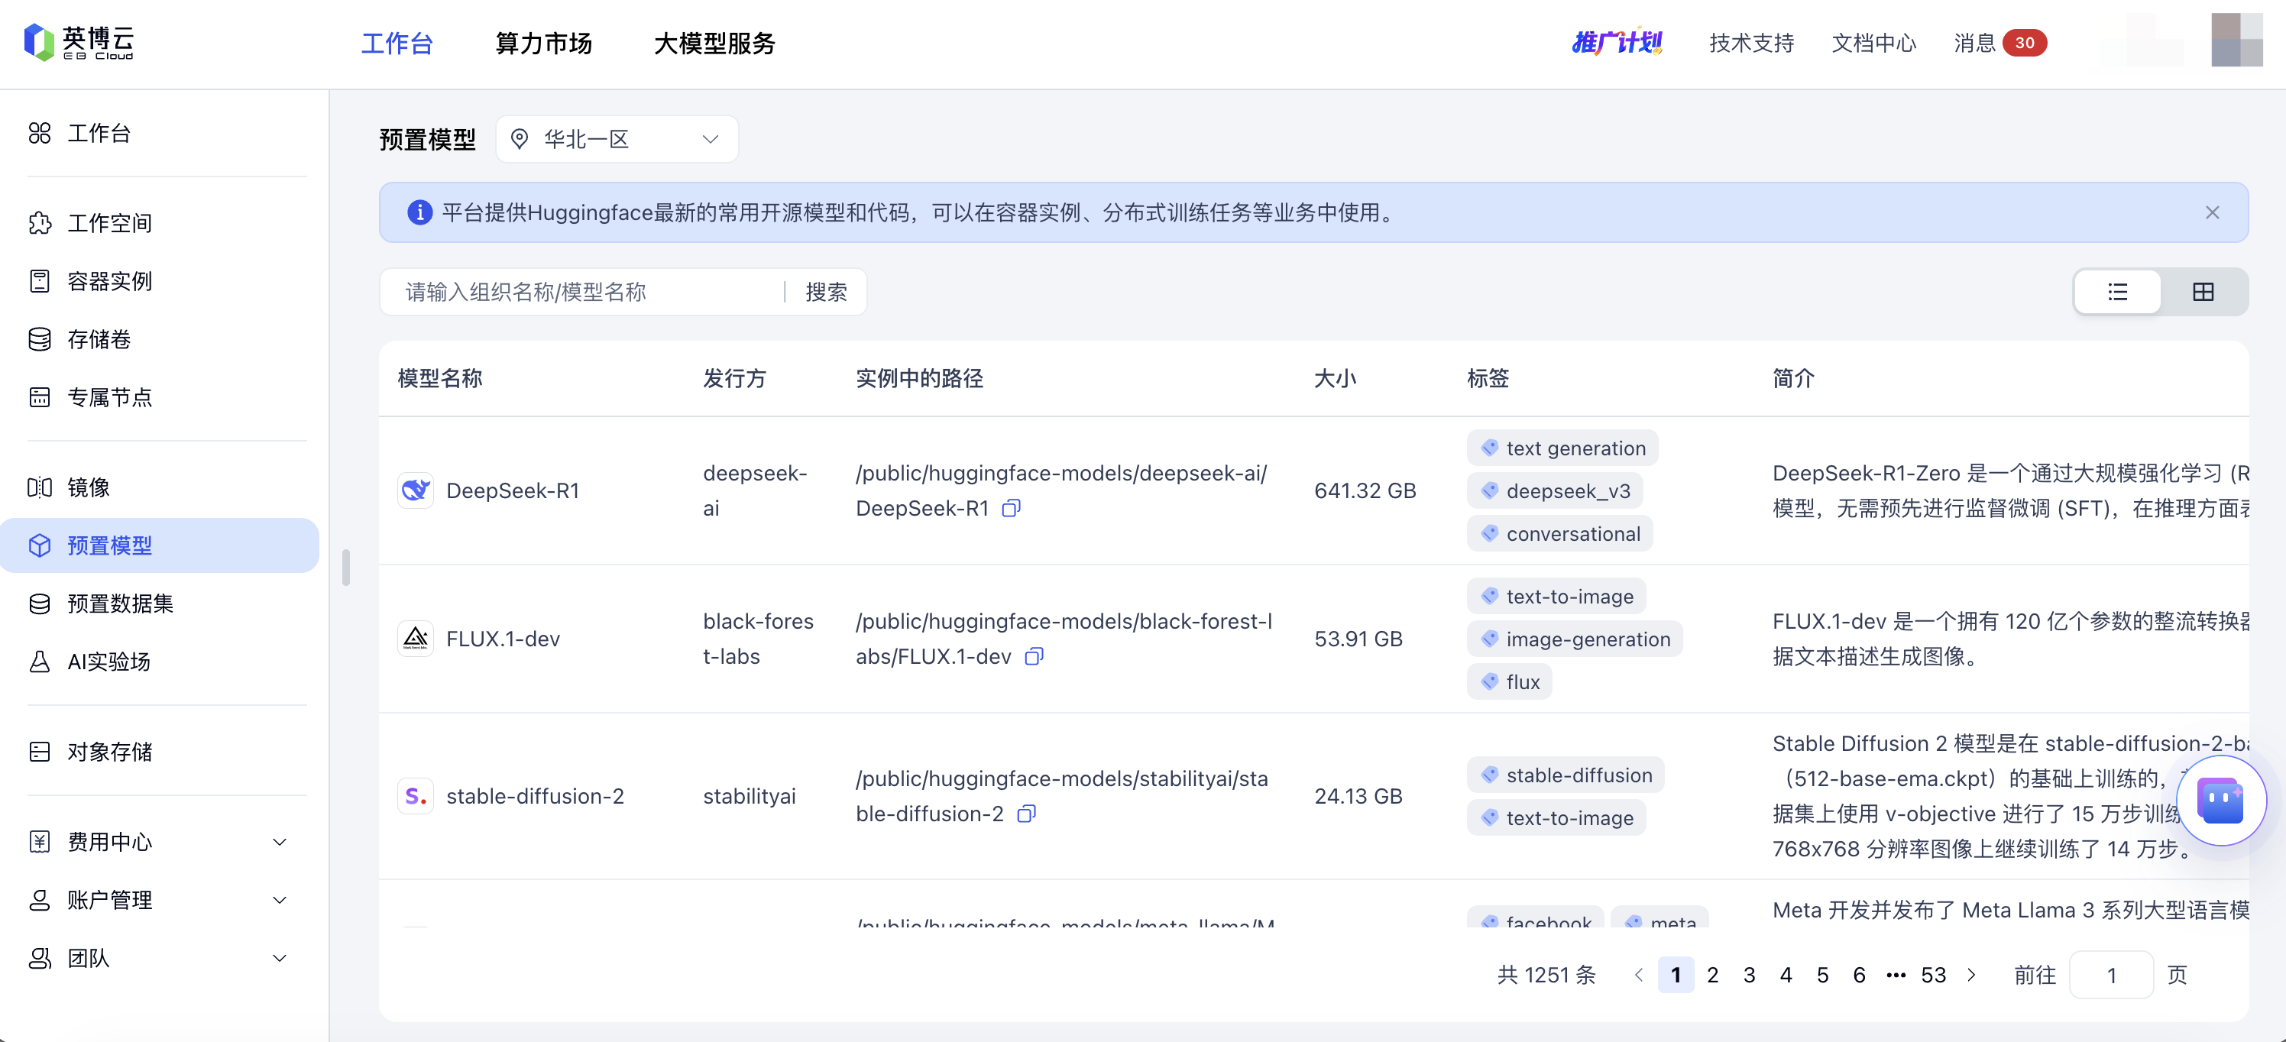Go to 容器实例 in the sidebar

point(108,281)
